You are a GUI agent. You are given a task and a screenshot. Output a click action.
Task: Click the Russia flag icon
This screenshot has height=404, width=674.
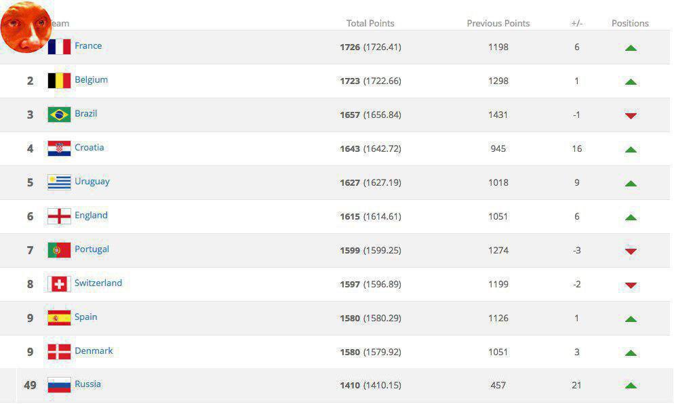59,385
